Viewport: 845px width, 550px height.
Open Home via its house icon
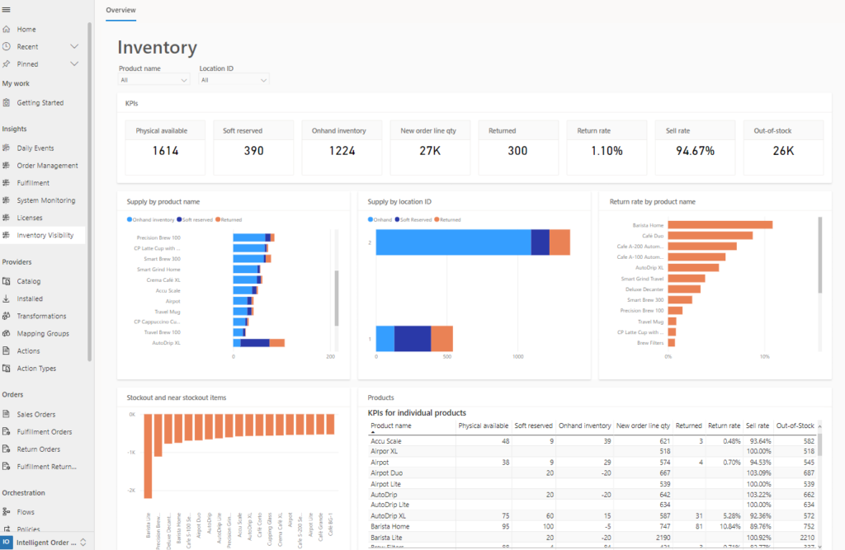7,29
